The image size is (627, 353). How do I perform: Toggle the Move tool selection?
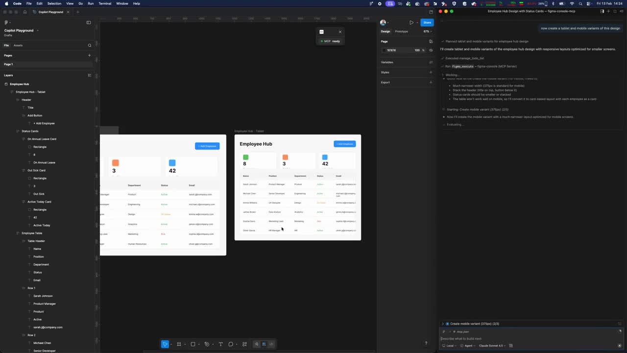point(165,344)
